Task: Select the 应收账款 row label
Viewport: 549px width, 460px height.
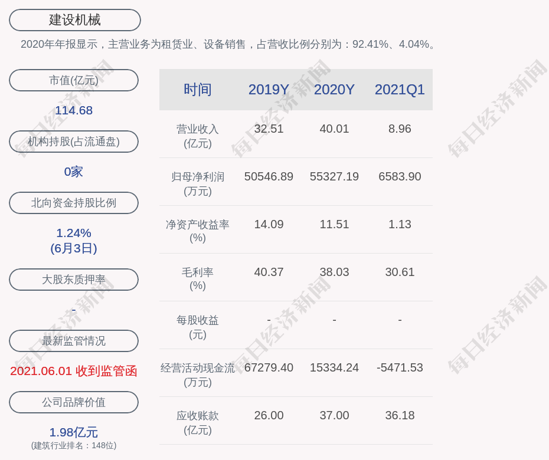Action: click(197, 422)
